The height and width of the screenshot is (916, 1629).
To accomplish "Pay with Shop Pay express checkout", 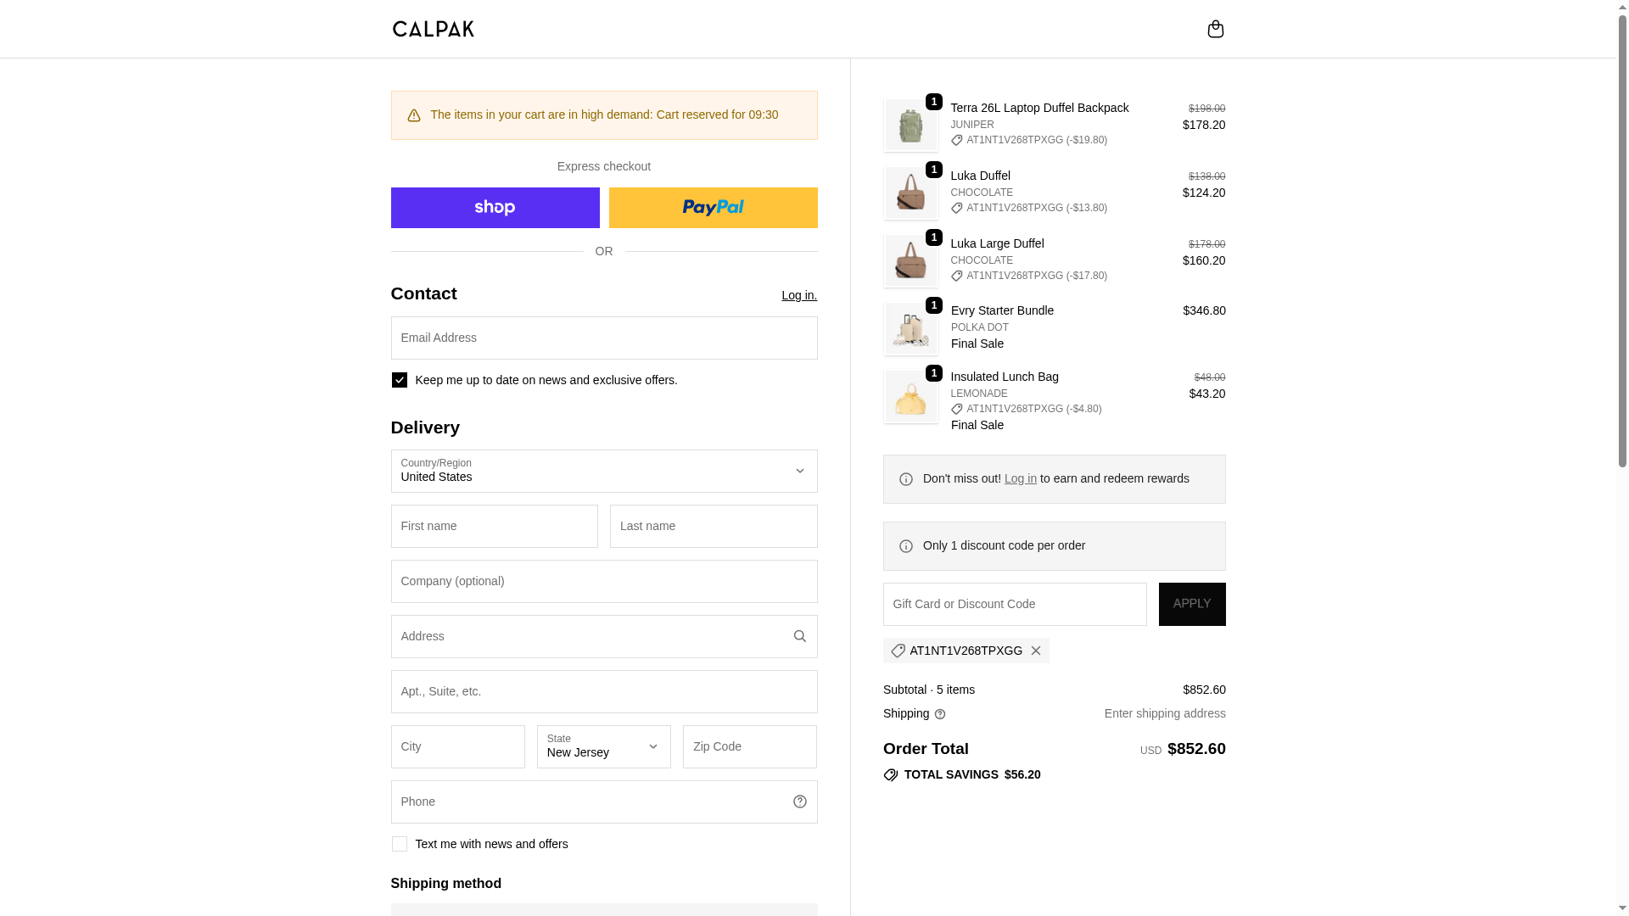I will (x=495, y=208).
